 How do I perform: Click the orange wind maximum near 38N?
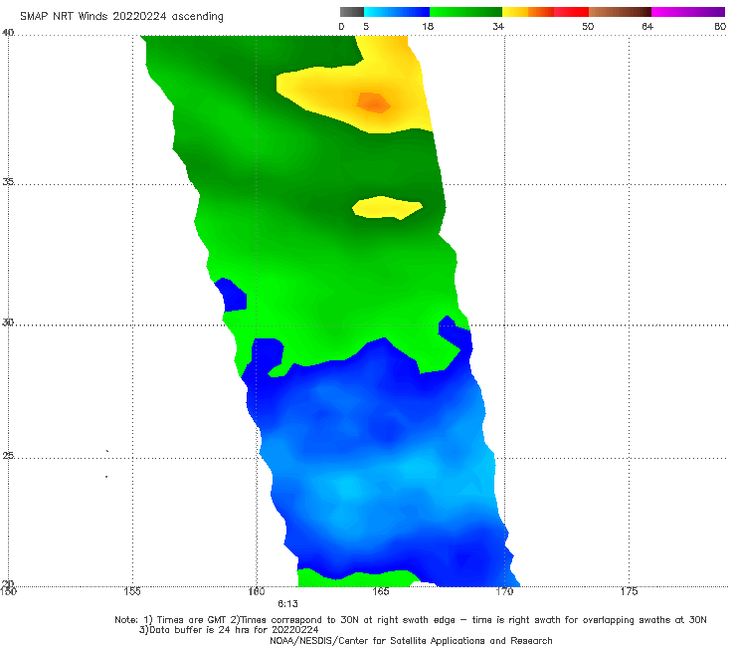click(374, 103)
